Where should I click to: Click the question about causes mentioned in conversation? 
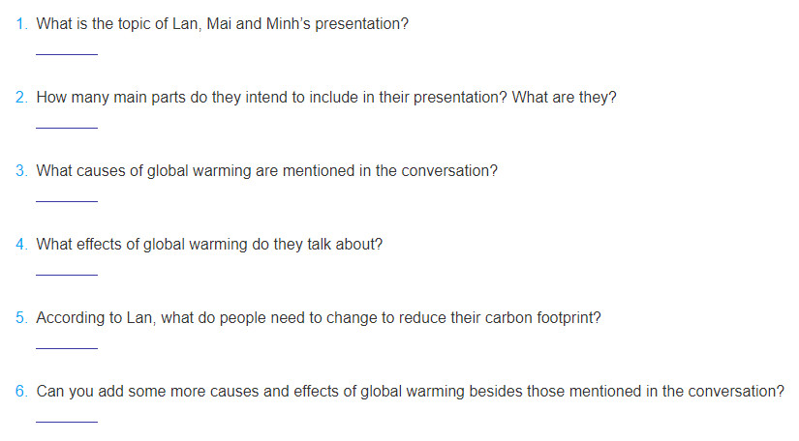point(266,171)
